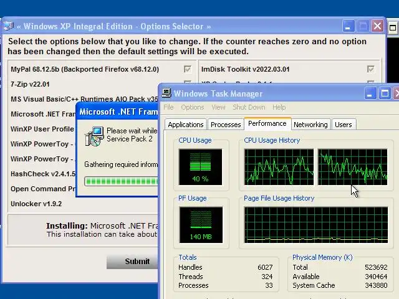
Task: Click the Gathering required information text
Action: coord(121,164)
